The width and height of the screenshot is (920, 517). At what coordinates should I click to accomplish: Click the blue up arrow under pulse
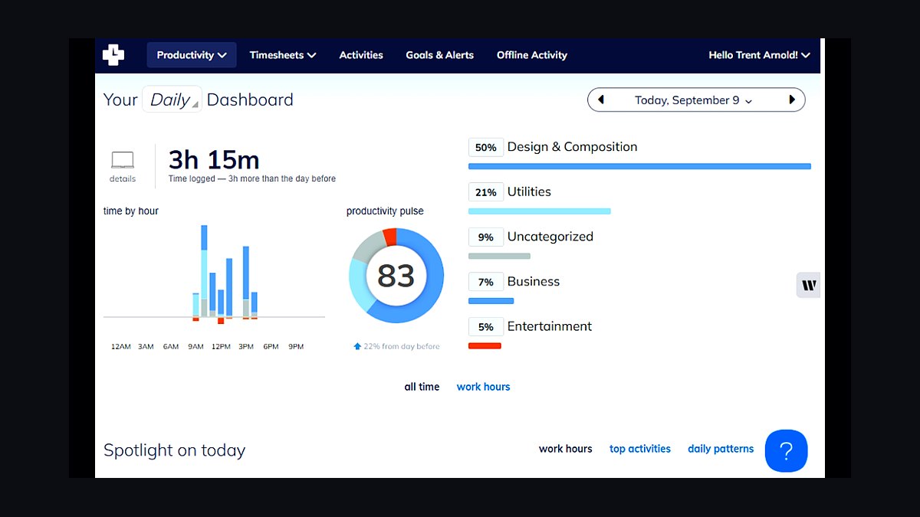(357, 346)
